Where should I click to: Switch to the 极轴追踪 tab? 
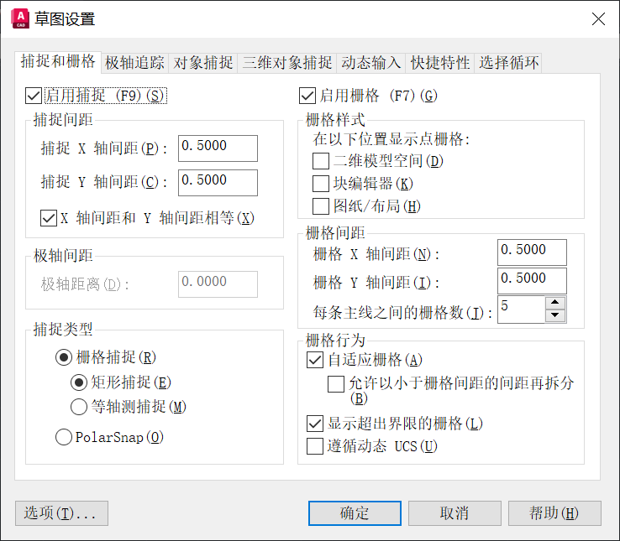[134, 62]
